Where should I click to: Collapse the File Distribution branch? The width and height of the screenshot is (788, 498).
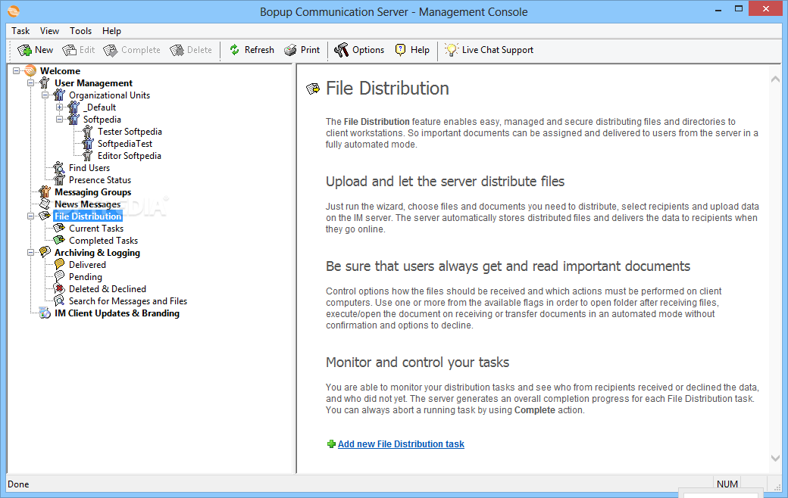pyautogui.click(x=31, y=216)
